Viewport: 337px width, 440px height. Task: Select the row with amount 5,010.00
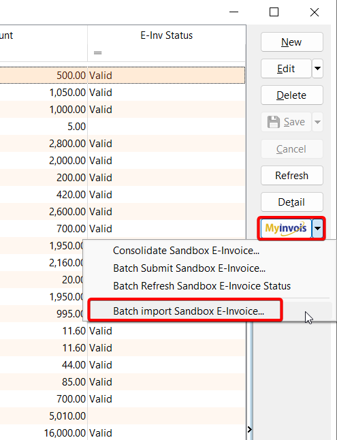123,415
